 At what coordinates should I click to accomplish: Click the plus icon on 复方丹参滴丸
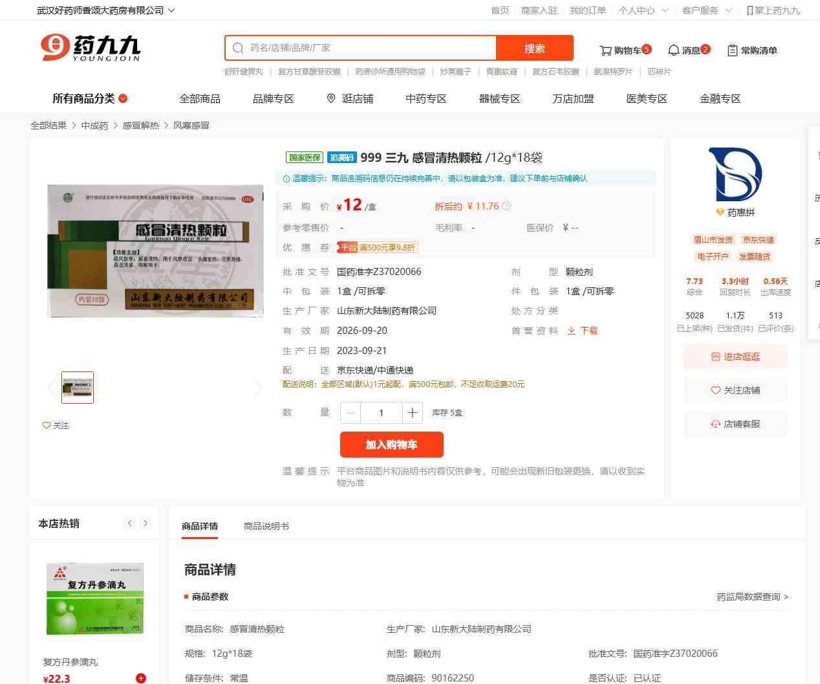[x=140, y=678]
